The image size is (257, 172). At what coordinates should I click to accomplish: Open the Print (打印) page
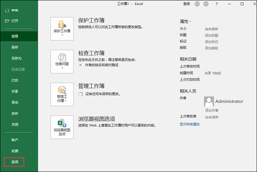pyautogui.click(x=15, y=80)
